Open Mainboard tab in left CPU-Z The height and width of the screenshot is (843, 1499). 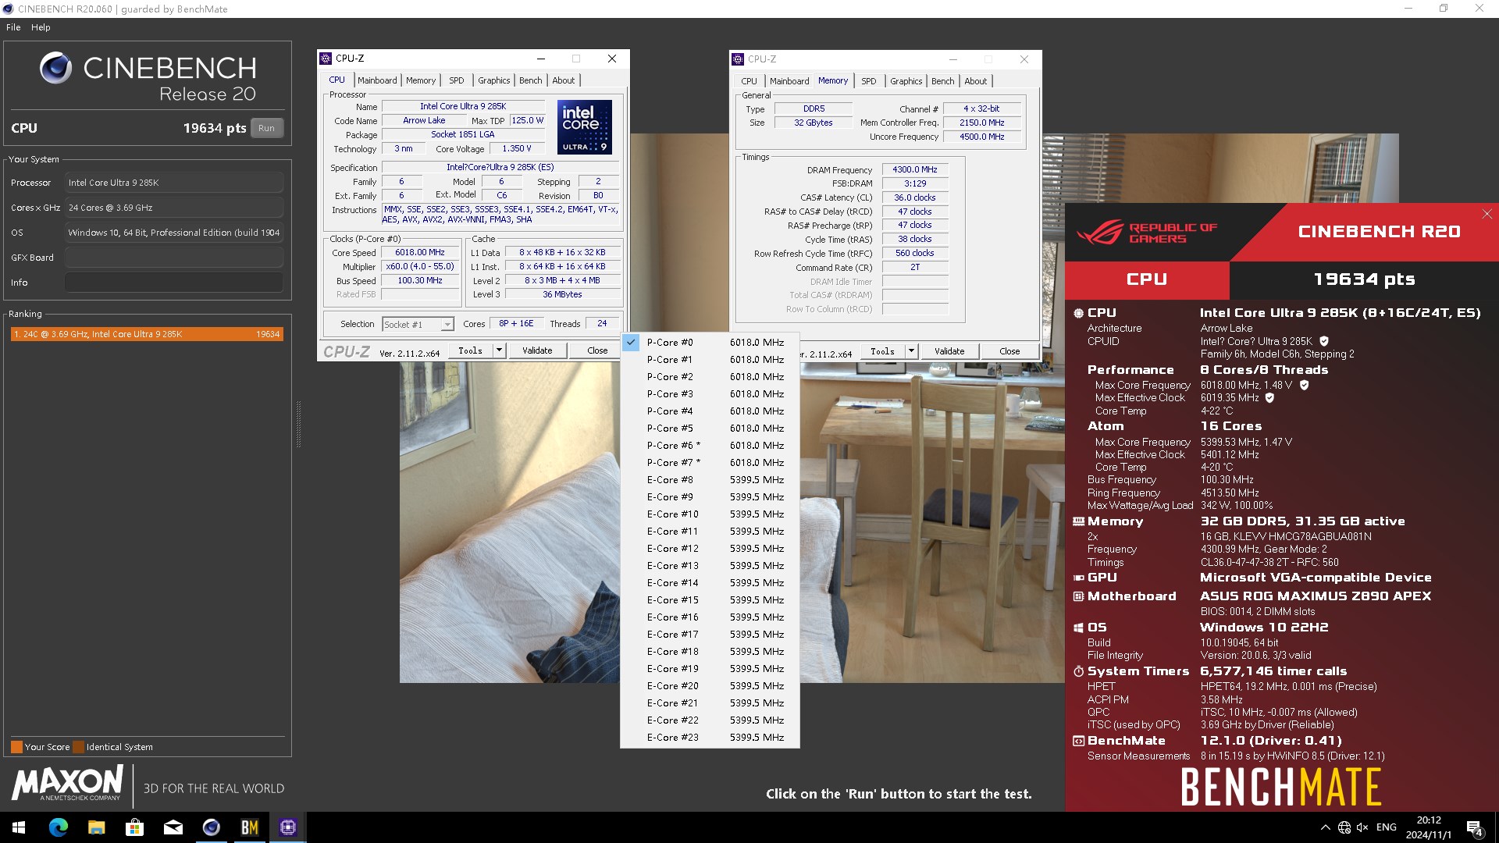tap(377, 80)
